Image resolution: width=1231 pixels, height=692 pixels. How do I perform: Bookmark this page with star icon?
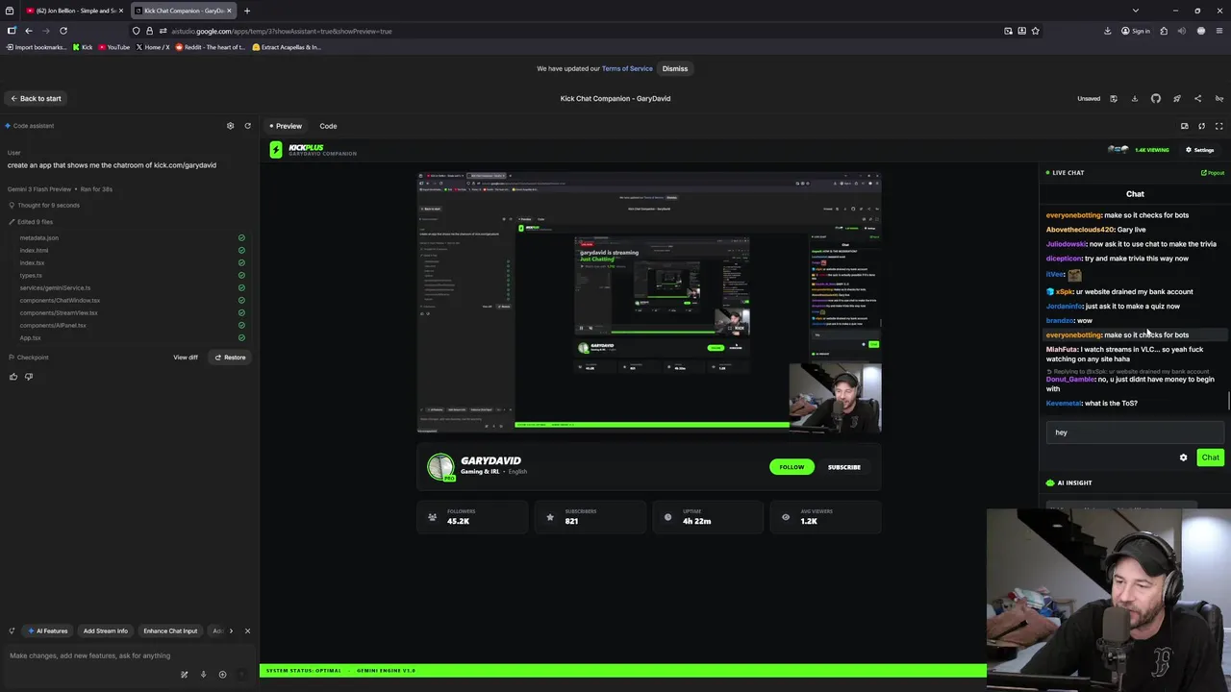[1035, 31]
